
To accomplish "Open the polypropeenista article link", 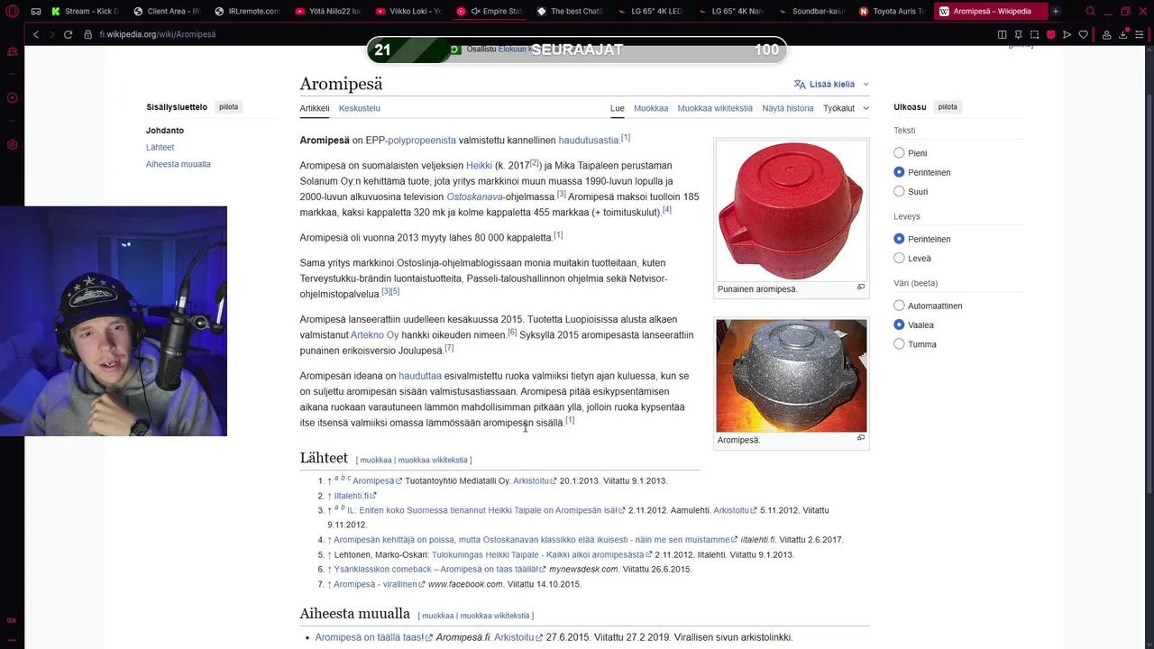I will click(x=422, y=141).
